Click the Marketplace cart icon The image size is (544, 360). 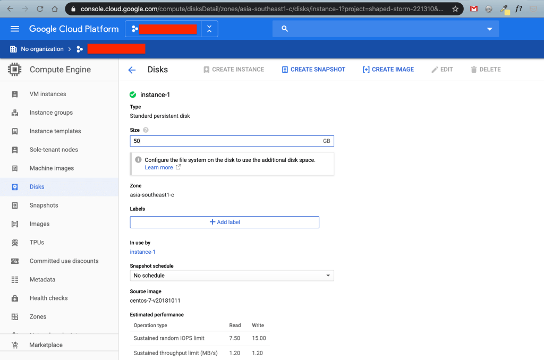tap(15, 345)
